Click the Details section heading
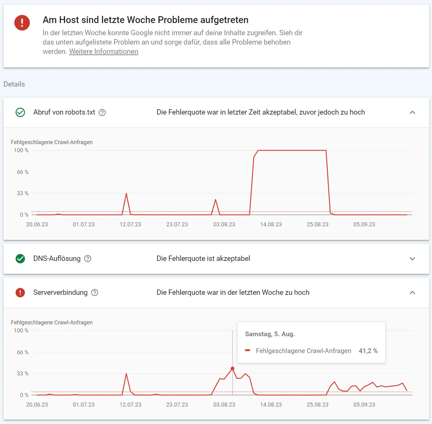Screen dimensions: 432x424 click(x=14, y=84)
